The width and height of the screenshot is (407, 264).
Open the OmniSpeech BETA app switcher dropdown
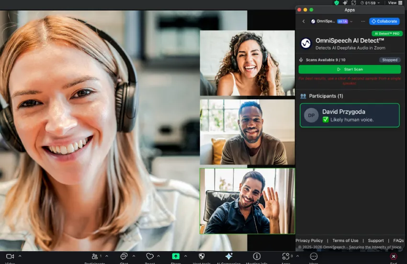(332, 21)
